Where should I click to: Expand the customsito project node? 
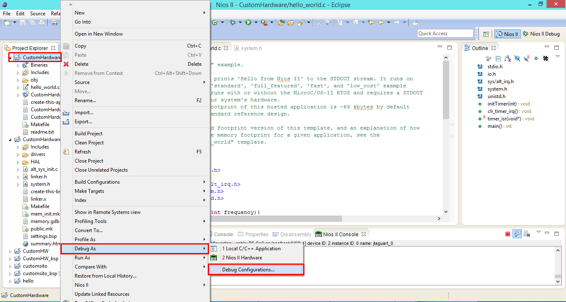pyautogui.click(x=10, y=266)
